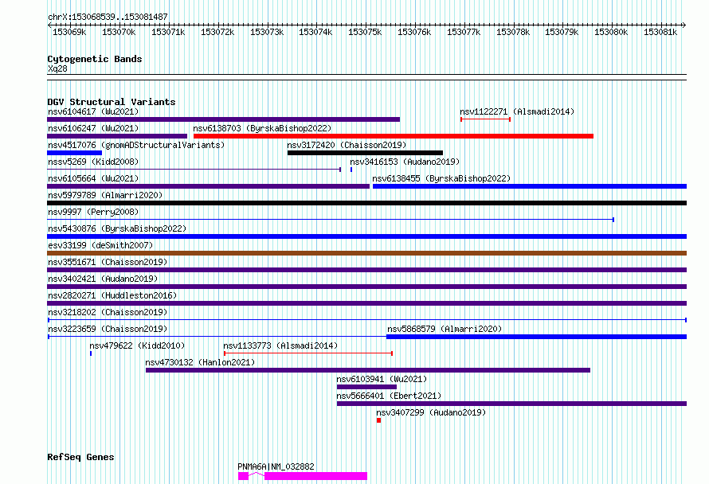The width and height of the screenshot is (709, 484).
Task: Click the chrX:153068539..153081487 coordinate text
Action: [x=108, y=17]
